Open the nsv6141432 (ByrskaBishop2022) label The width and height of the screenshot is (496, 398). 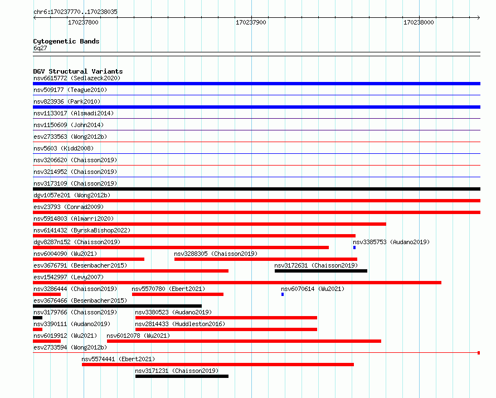(x=82, y=230)
